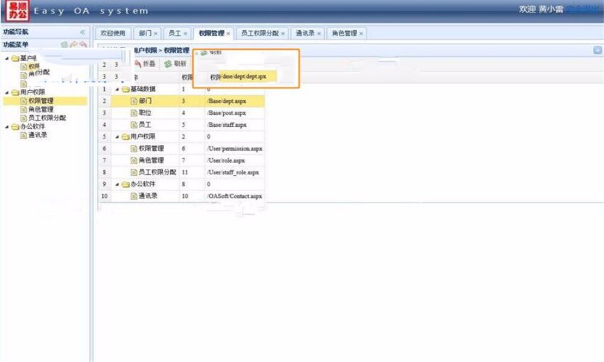
Task: Click the page icon beside 权限管理 in the grid
Action: [x=134, y=149]
